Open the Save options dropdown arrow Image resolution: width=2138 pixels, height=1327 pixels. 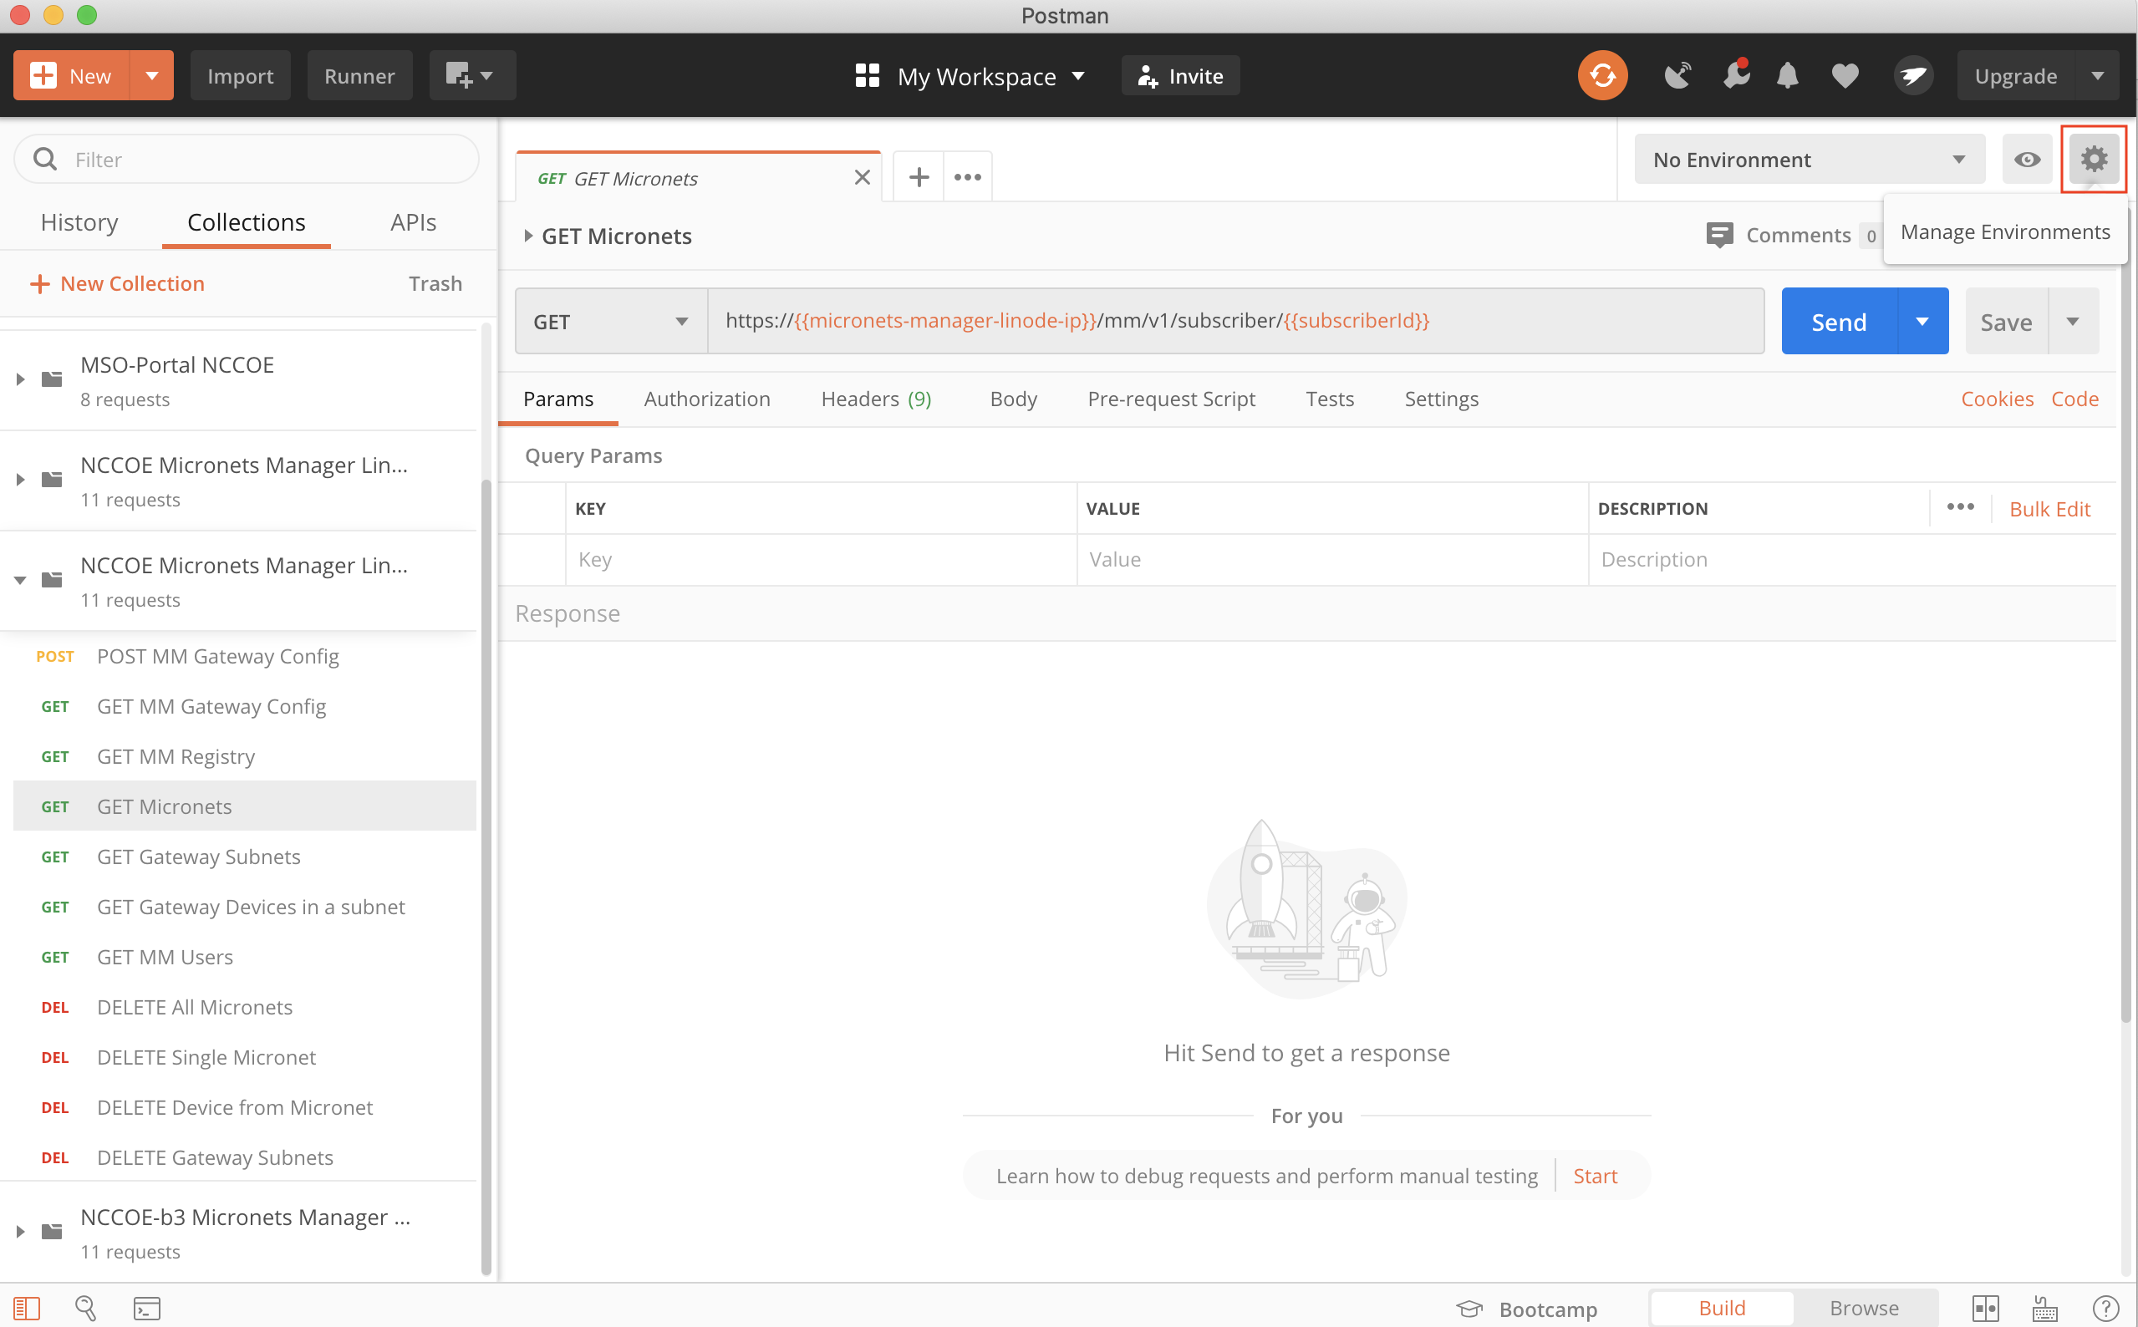coord(2073,321)
